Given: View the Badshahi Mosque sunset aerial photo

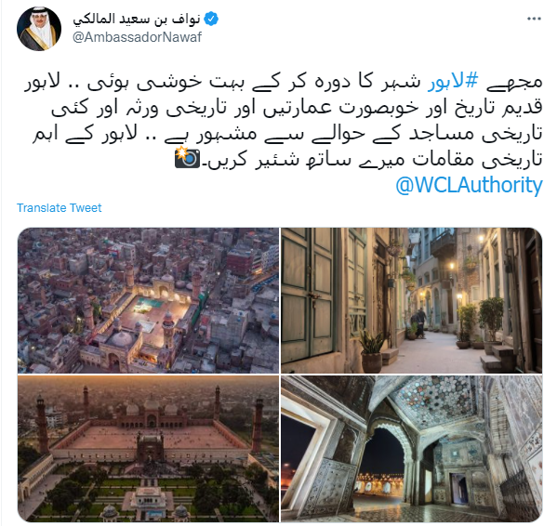Looking at the screenshot, I should [148, 448].
